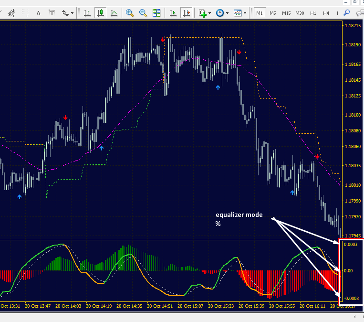Switch to line chart display

(x=114, y=13)
